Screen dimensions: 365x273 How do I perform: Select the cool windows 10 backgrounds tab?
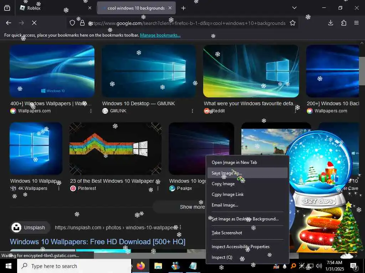pos(136,8)
